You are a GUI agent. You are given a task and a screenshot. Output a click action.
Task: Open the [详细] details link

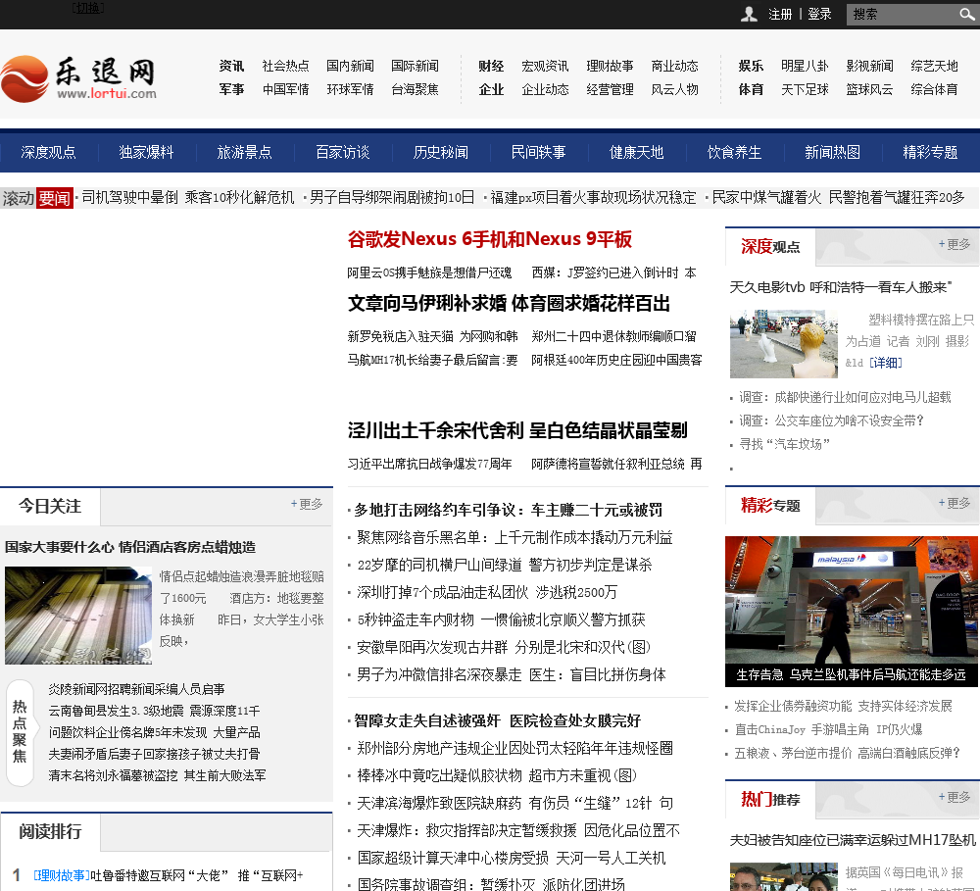(886, 363)
